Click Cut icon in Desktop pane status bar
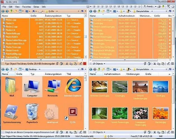Image resolution: width=176 pixels, height=139 pixels. click(x=67, y=132)
